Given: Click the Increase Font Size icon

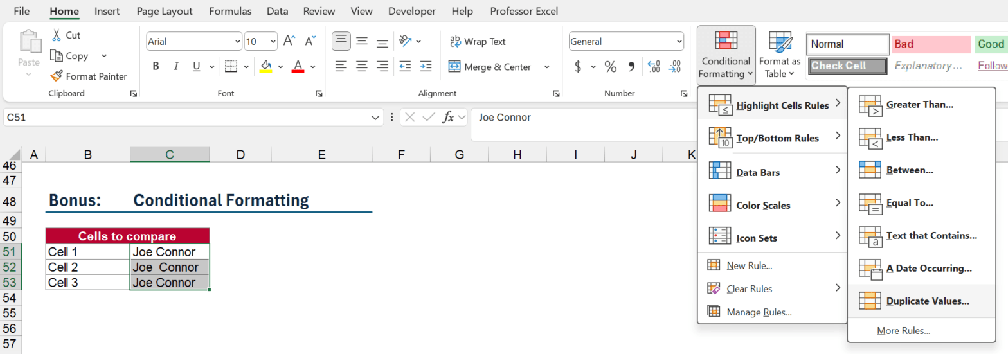Looking at the screenshot, I should [289, 42].
